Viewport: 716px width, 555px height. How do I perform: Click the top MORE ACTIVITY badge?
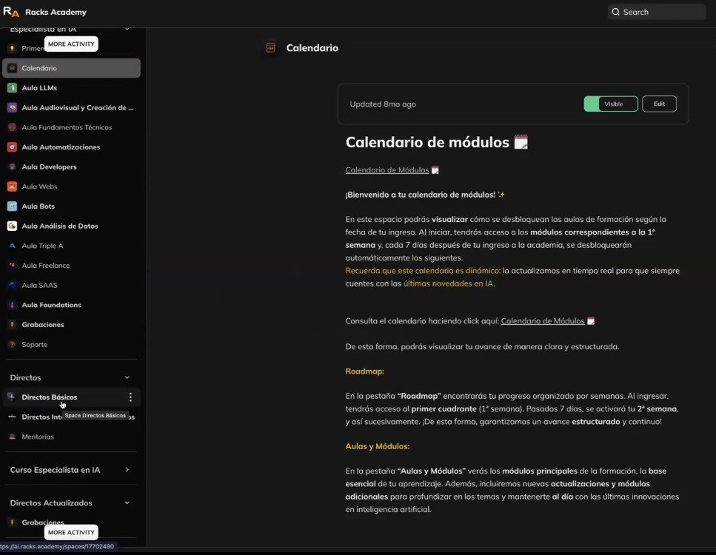click(x=71, y=44)
